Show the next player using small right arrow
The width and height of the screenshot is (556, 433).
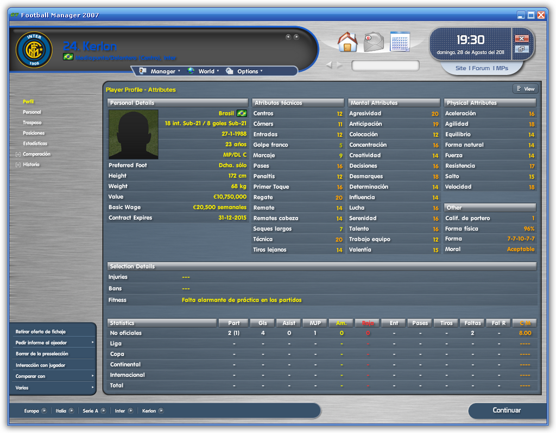click(x=296, y=37)
